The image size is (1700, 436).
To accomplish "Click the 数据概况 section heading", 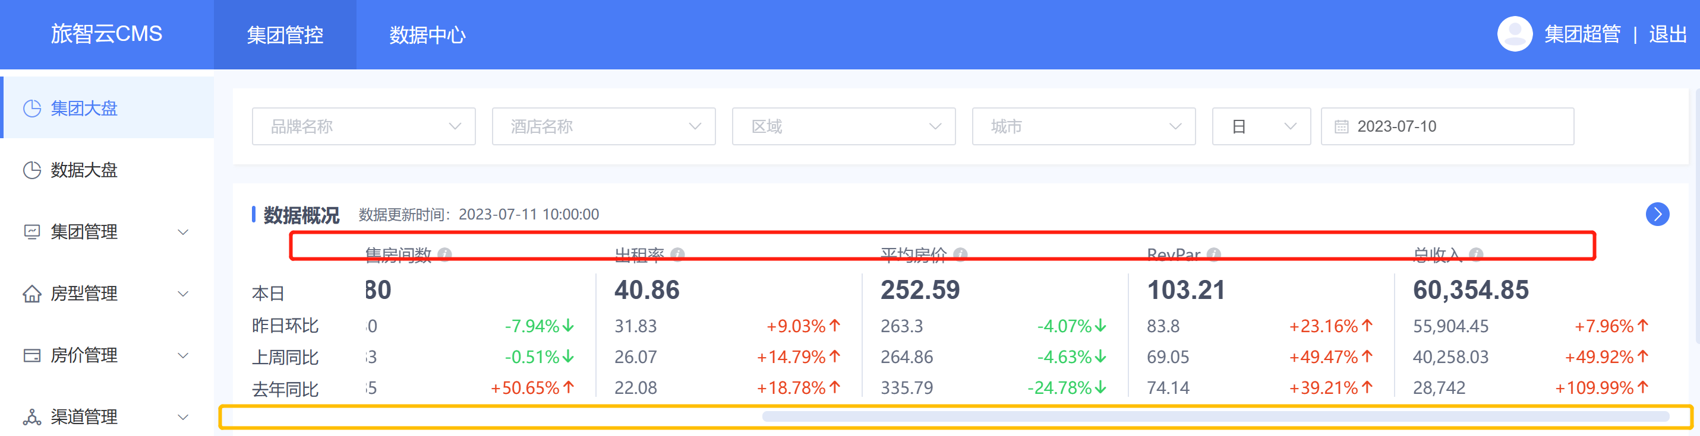I will coord(302,215).
